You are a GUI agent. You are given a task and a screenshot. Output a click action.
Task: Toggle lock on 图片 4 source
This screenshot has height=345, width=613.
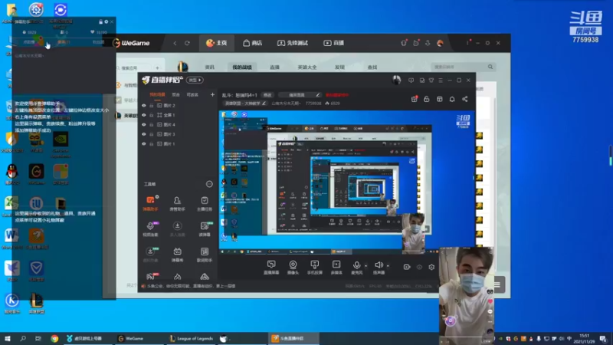click(151, 125)
